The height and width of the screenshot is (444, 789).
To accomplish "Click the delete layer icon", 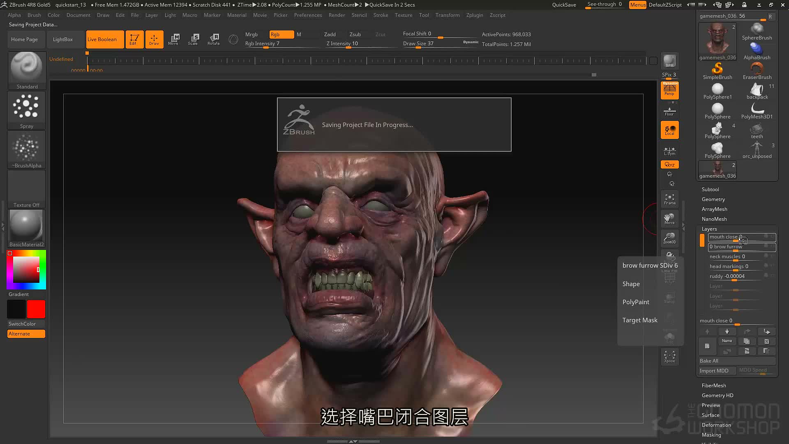I will pyautogui.click(x=766, y=341).
